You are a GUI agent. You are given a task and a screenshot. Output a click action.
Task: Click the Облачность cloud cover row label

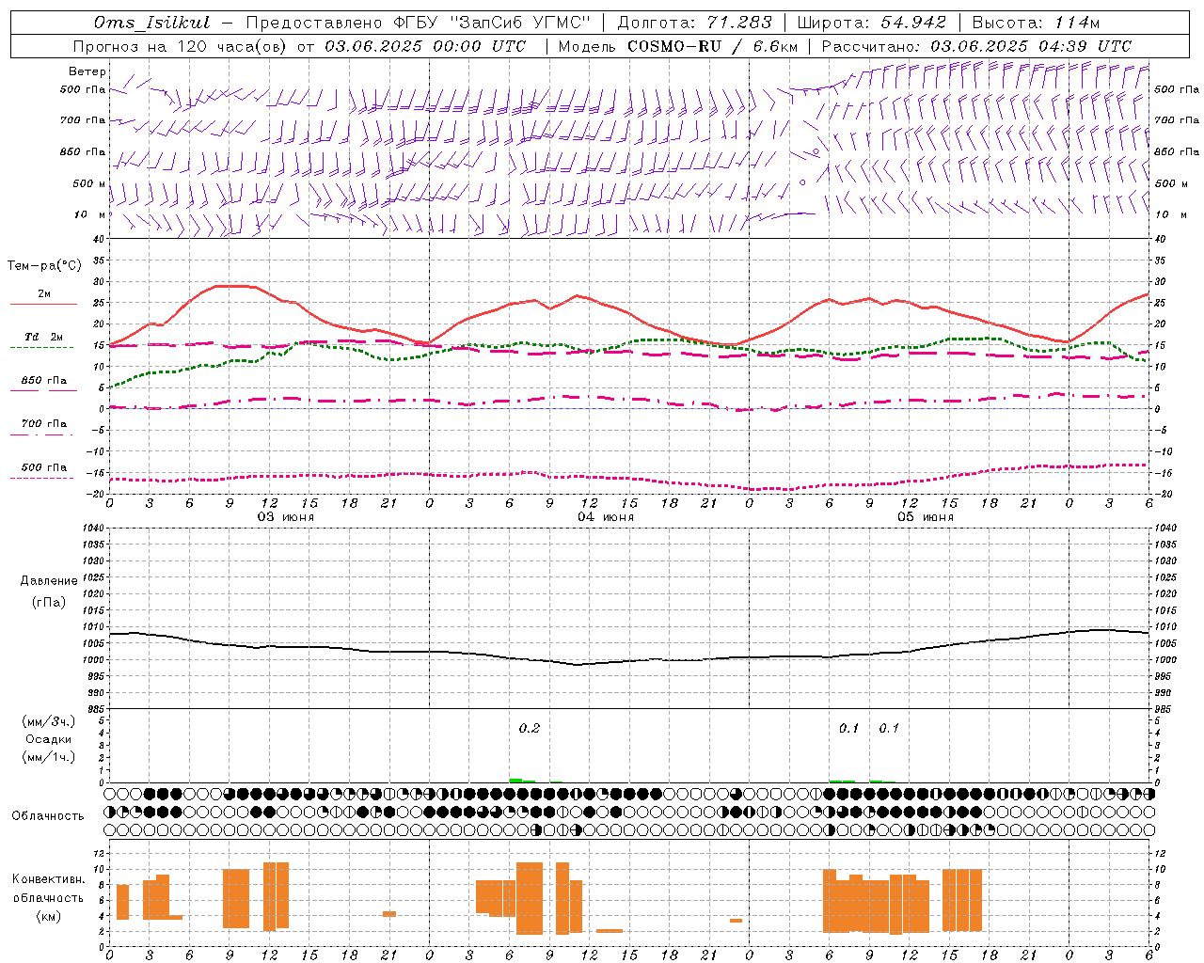(x=48, y=816)
